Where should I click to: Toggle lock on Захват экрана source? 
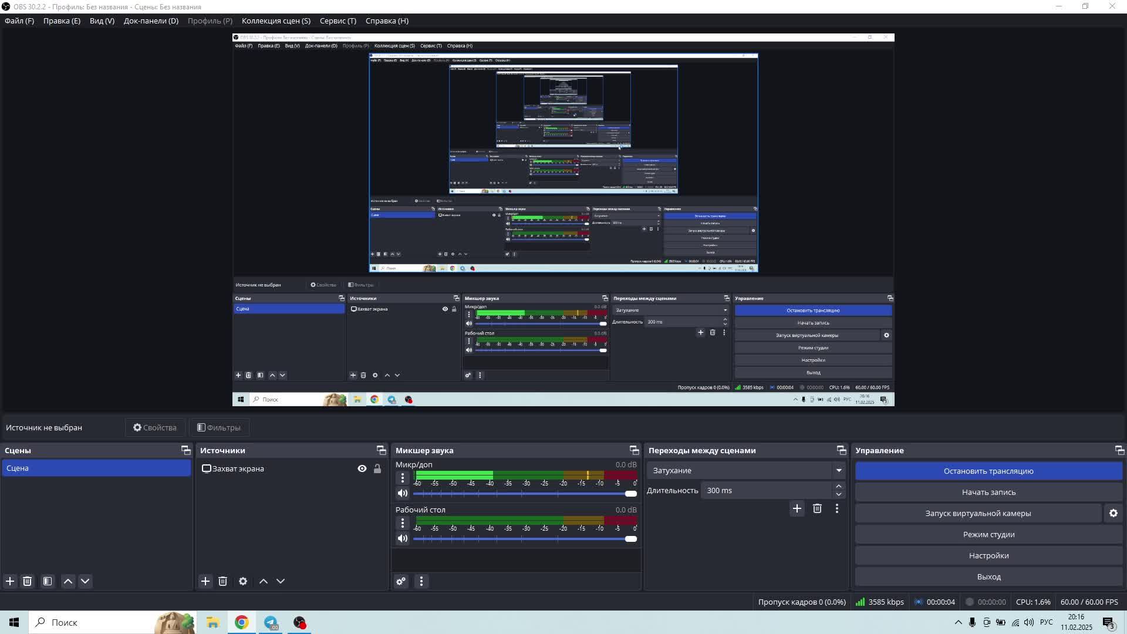coord(377,468)
